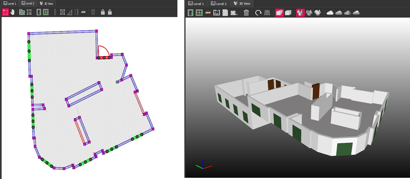
Task: Select the first cloud sky preset
Action: point(330,13)
